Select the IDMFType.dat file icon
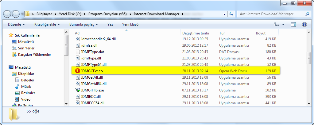The height and width of the screenshot is (125, 314). pos(78,52)
